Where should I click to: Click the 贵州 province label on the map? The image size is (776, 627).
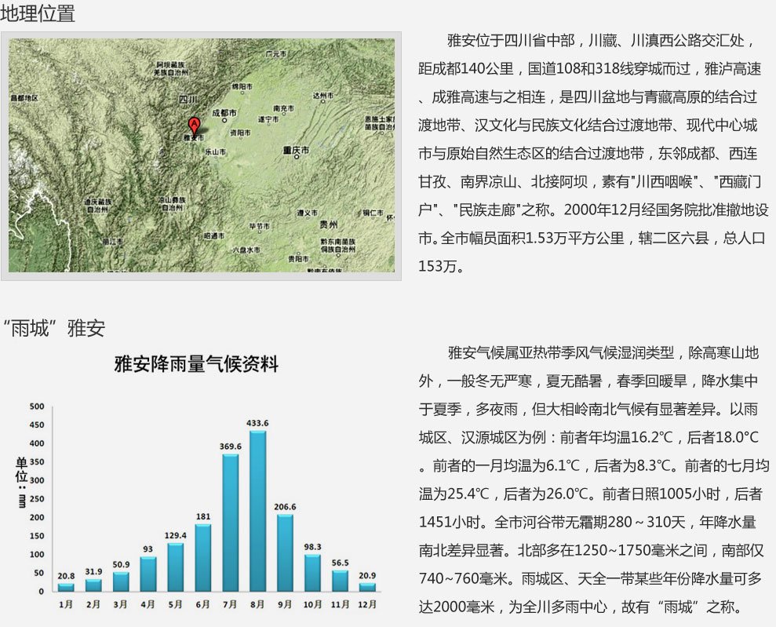329,224
